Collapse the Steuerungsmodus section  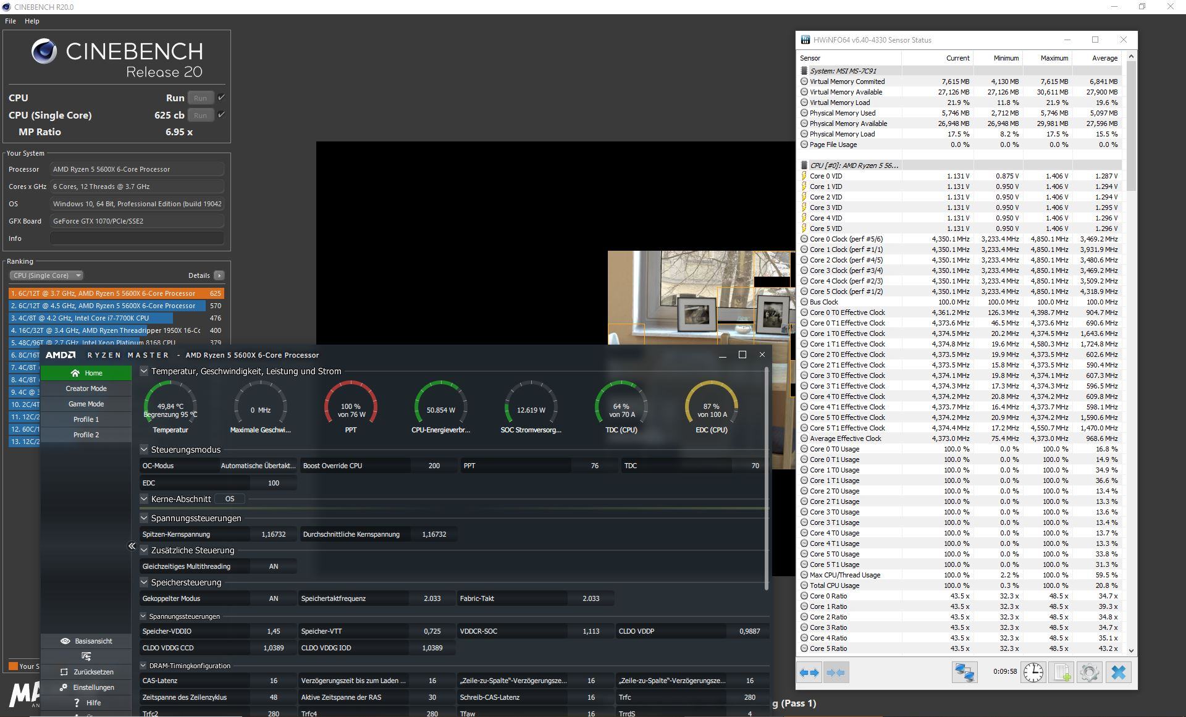pos(144,450)
